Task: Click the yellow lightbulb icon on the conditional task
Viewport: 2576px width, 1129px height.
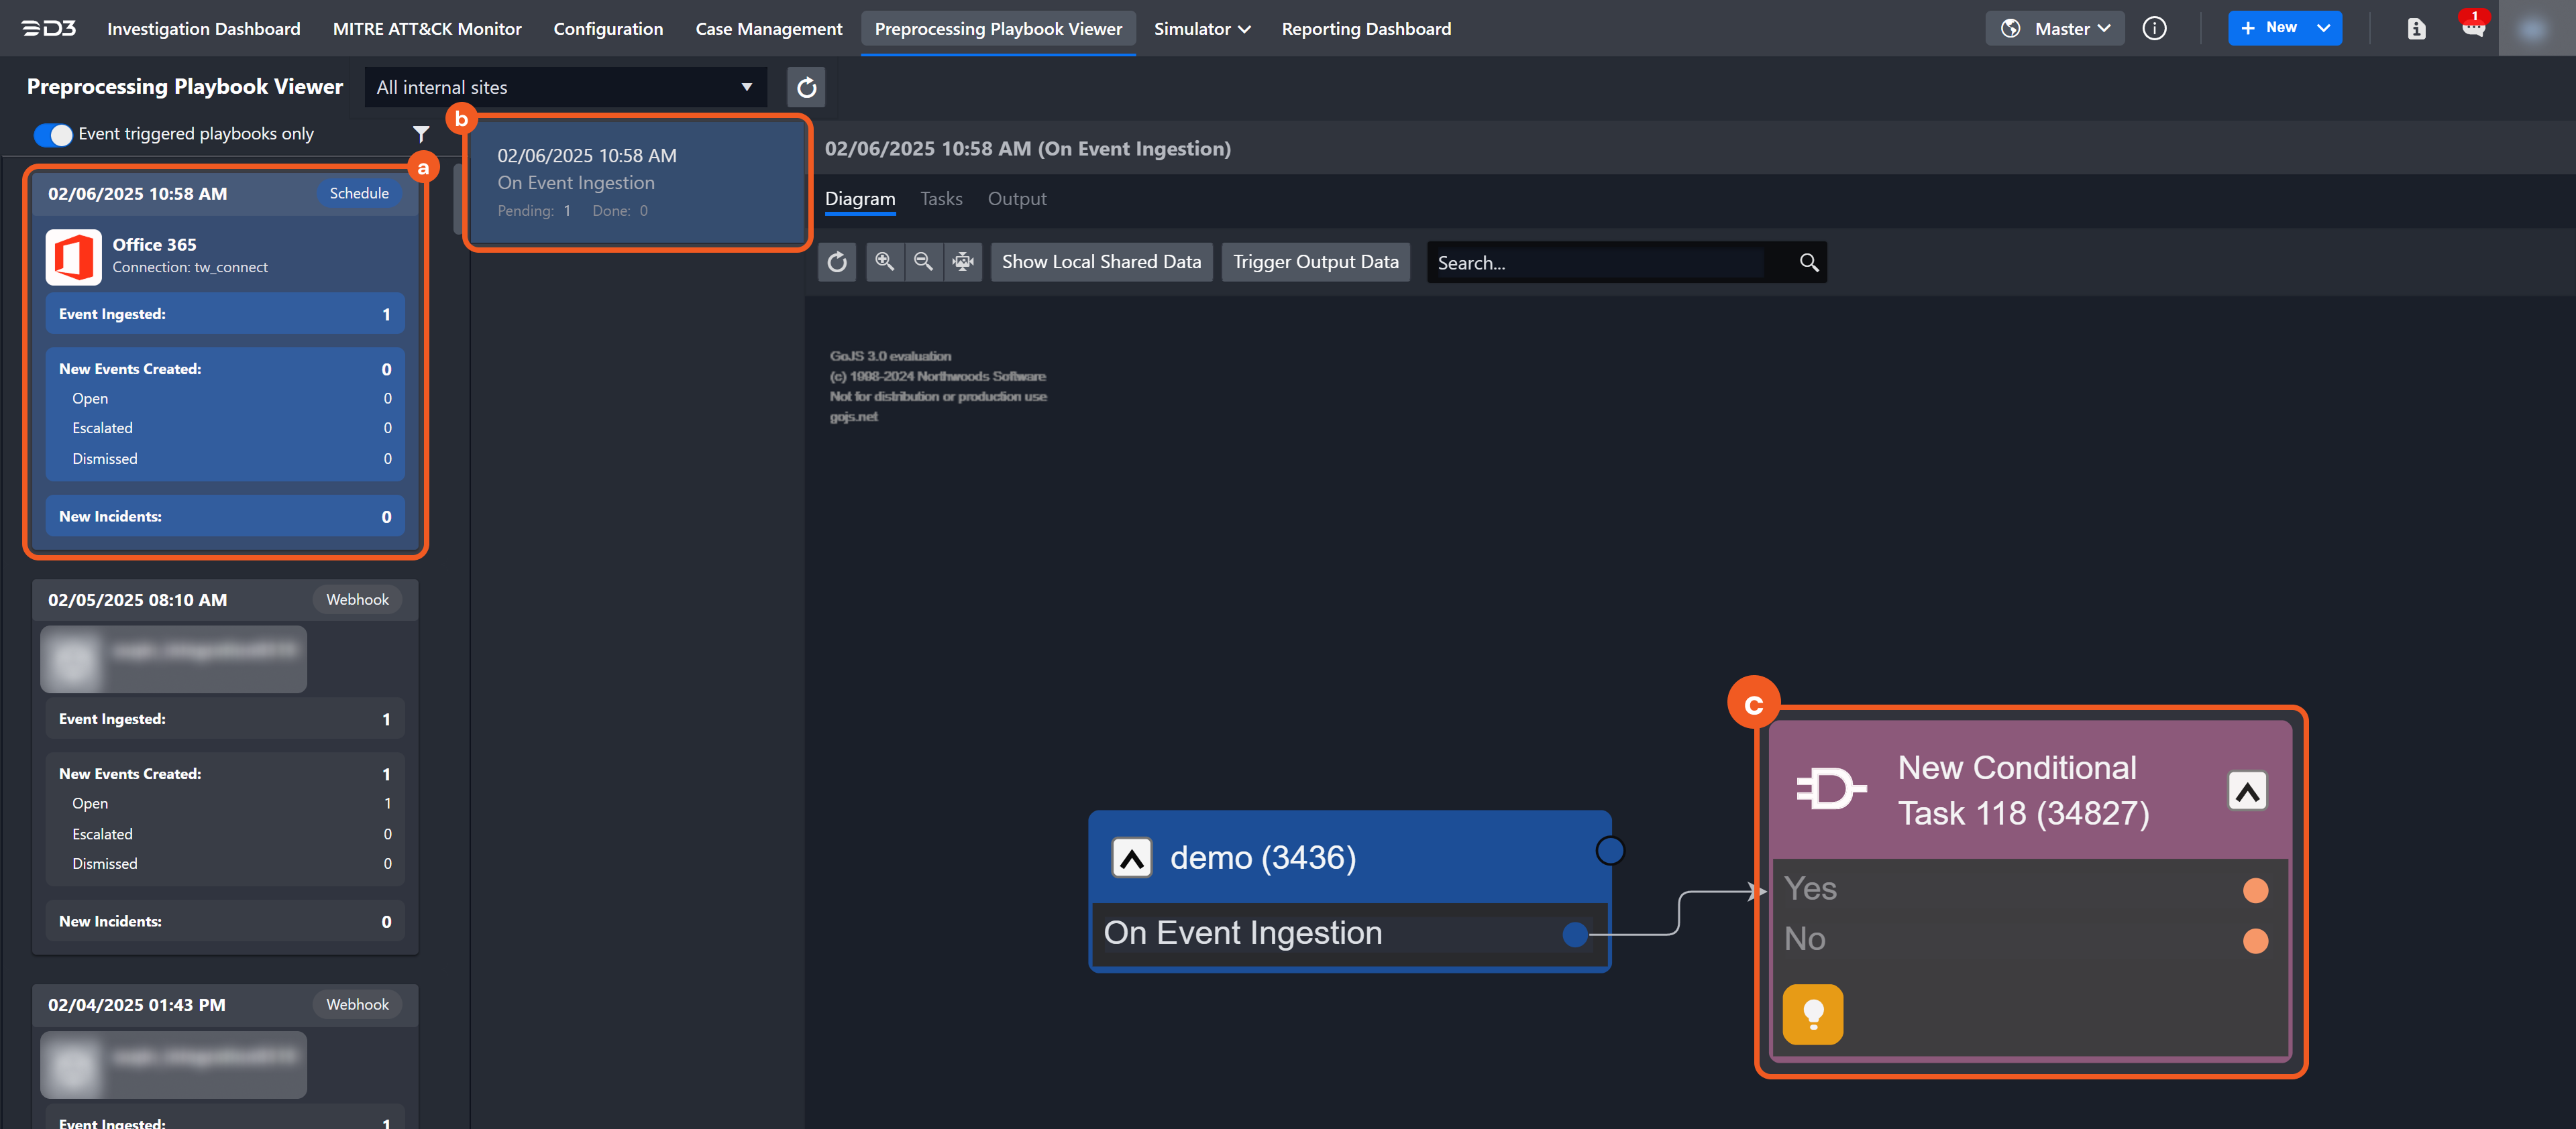Action: (x=1812, y=1014)
